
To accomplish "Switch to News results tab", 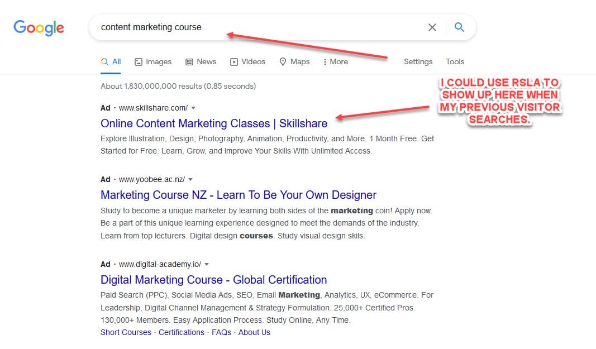I will point(201,61).
